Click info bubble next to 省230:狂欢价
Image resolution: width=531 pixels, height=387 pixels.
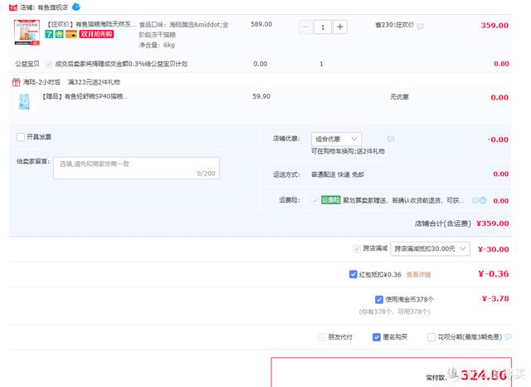pyautogui.click(x=421, y=27)
